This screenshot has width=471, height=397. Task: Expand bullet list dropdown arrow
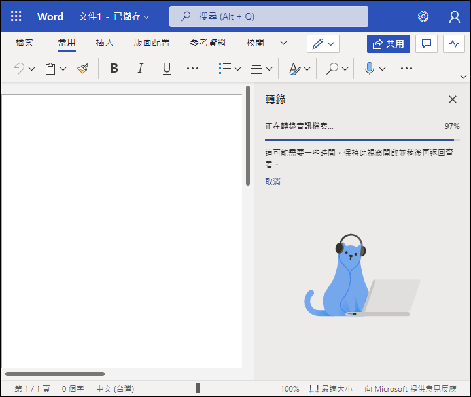237,69
